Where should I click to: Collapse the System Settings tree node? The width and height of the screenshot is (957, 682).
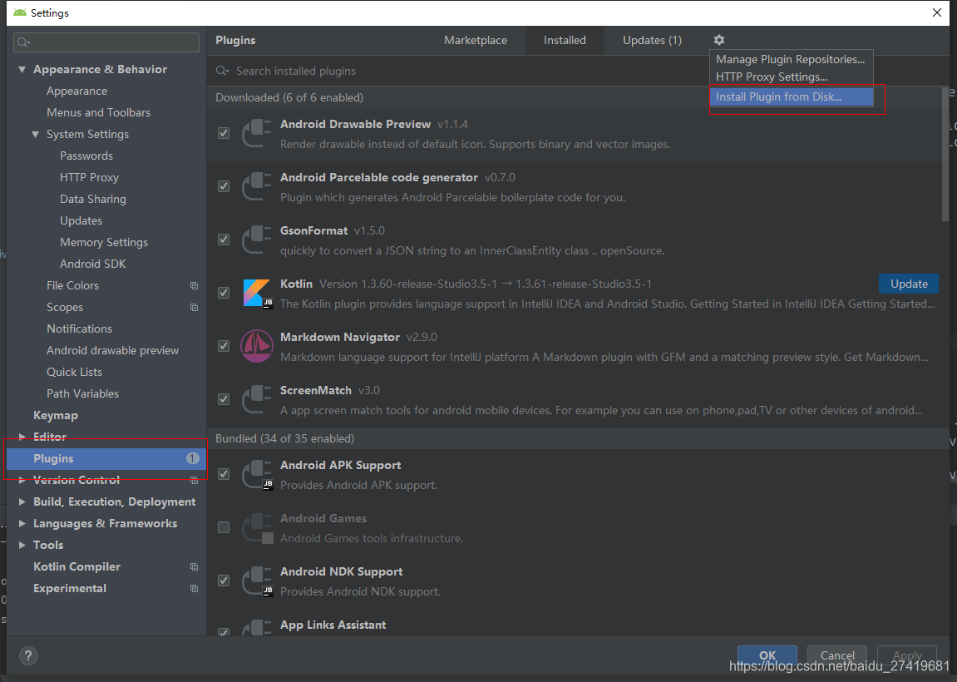coord(36,135)
